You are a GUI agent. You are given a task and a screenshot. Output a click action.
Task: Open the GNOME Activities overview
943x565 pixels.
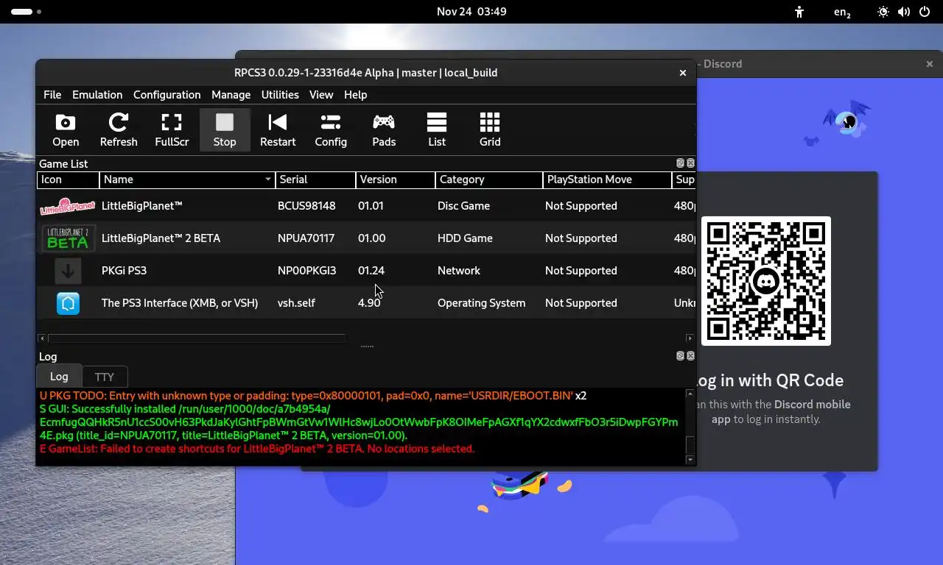coord(26,12)
